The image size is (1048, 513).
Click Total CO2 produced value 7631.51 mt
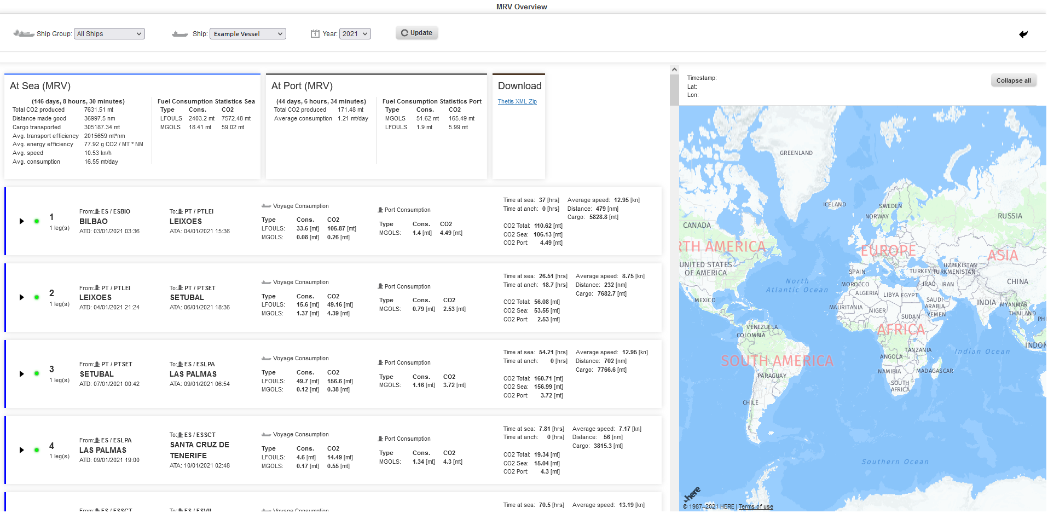[99, 109]
